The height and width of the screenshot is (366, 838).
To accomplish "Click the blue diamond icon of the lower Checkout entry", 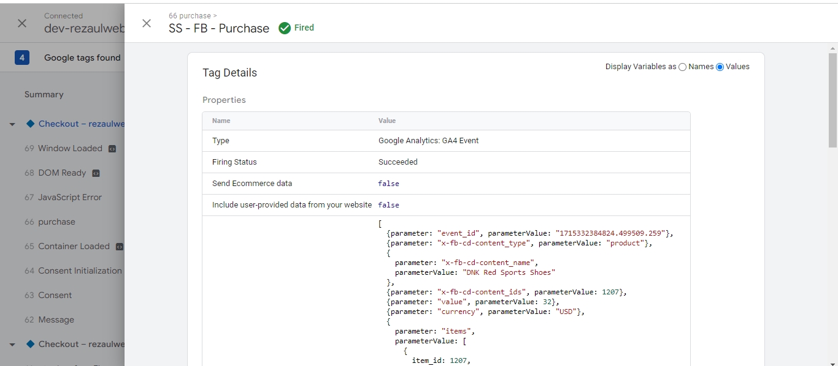I will point(30,344).
